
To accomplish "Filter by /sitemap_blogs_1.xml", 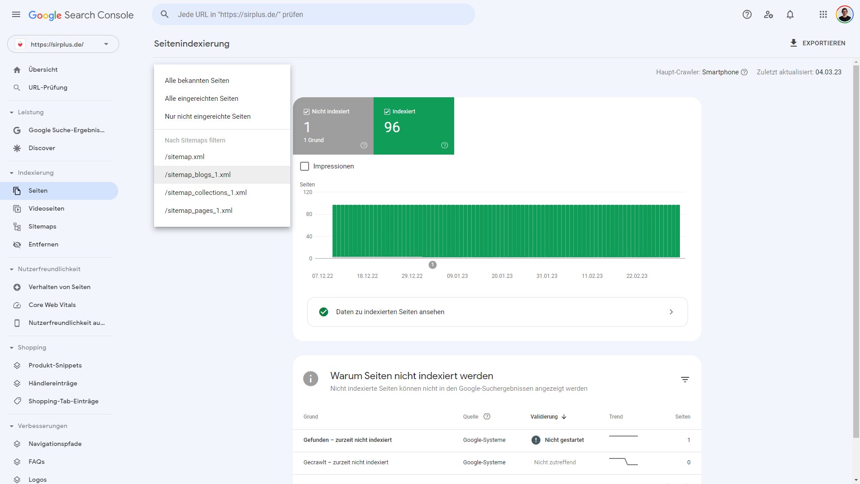I will pyautogui.click(x=222, y=175).
